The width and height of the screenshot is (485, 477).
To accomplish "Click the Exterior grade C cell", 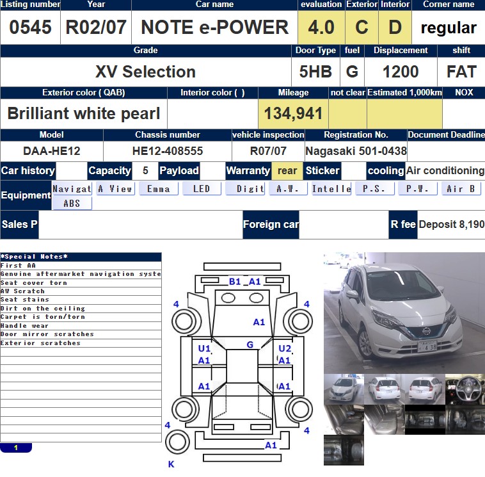I will [362, 28].
